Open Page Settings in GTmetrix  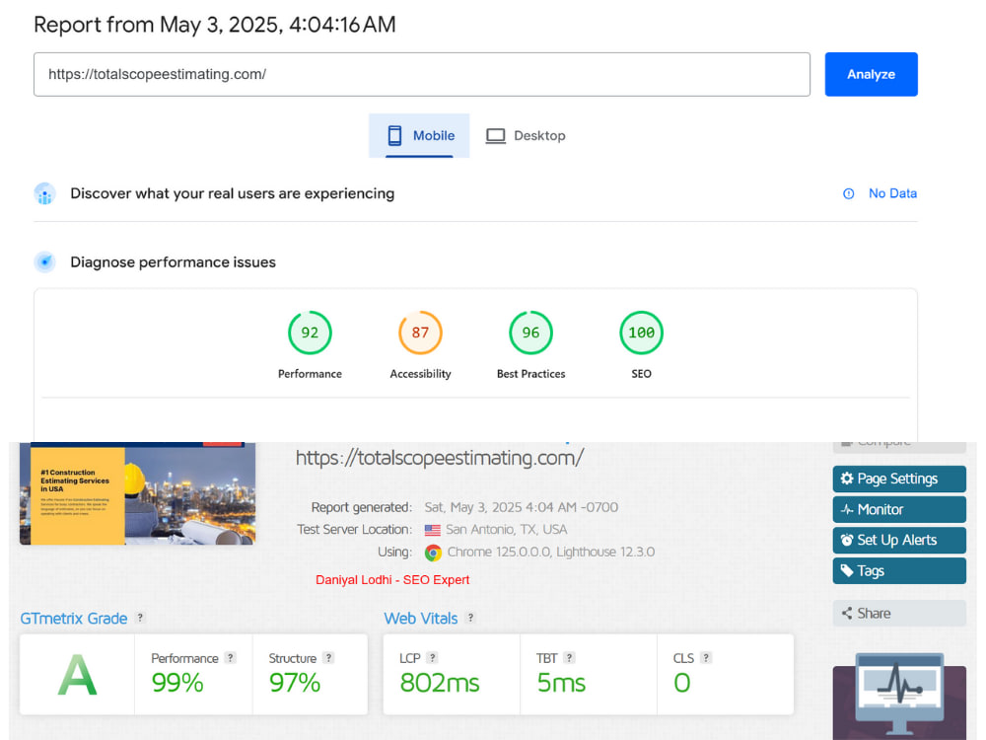click(x=899, y=479)
